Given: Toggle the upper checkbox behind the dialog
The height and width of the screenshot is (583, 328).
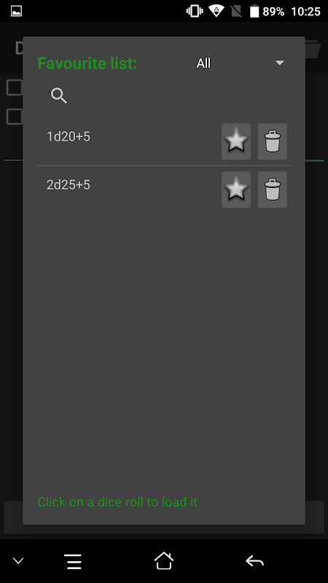Looking at the screenshot, I should point(14,87).
